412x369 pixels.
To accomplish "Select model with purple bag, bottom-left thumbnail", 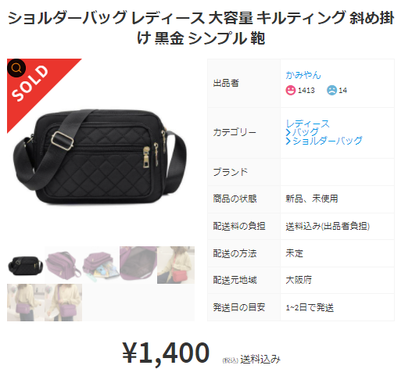I will point(26,303).
